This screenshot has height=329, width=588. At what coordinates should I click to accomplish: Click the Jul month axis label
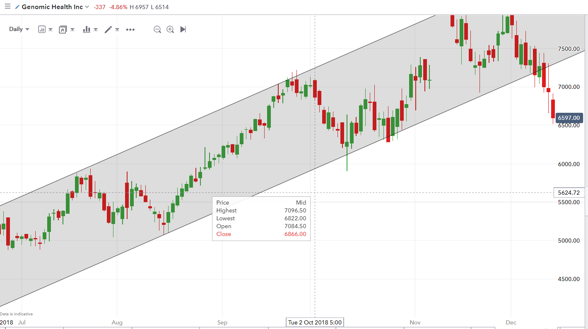[x=22, y=322]
